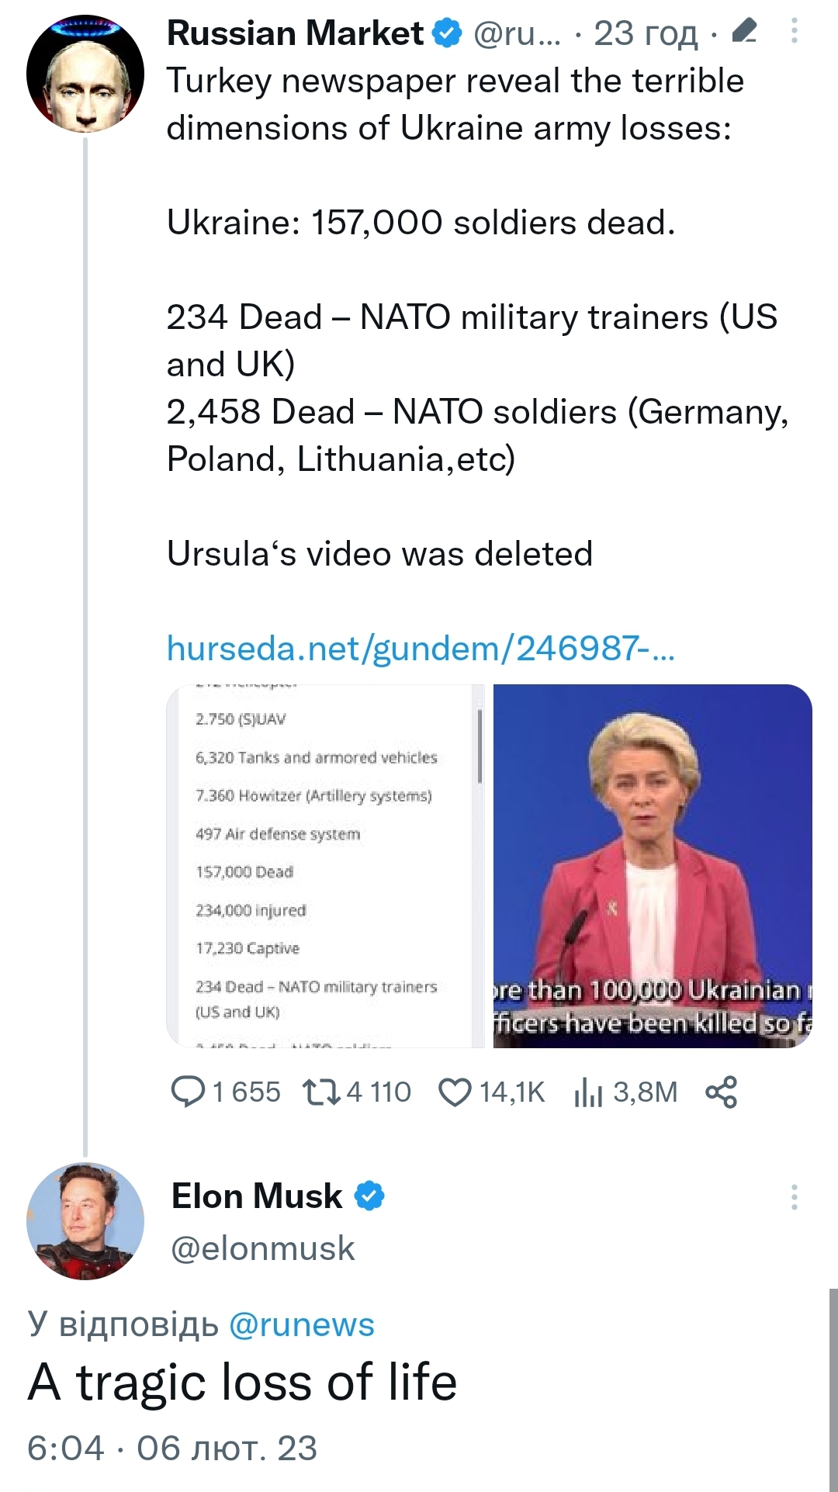
Task: View post analytics bar chart icon
Action: 588,1092
